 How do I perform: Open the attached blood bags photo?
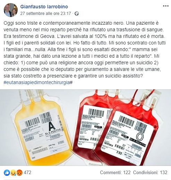(85, 128)
